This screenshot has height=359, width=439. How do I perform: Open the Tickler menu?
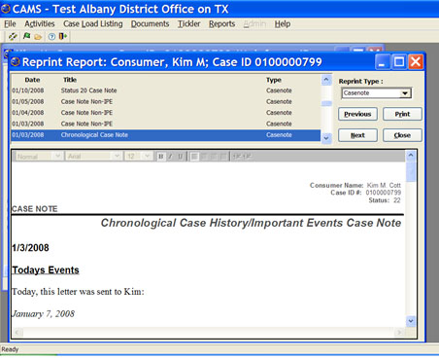[x=189, y=24]
